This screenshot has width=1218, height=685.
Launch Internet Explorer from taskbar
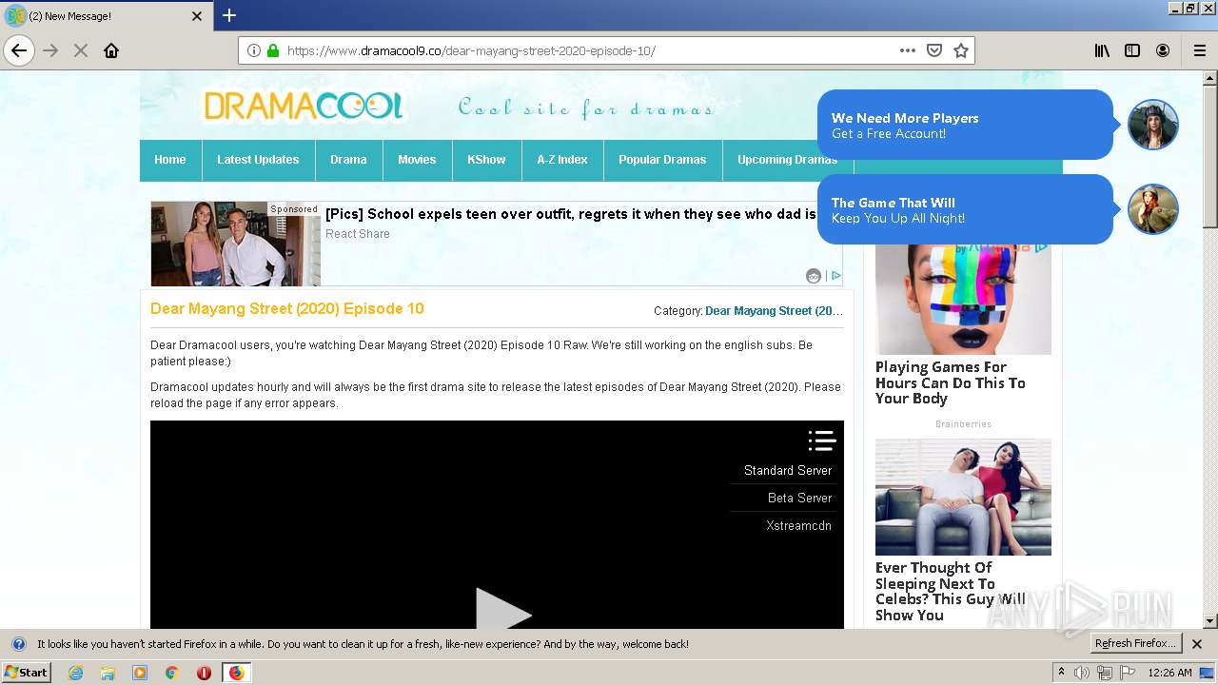coord(75,673)
